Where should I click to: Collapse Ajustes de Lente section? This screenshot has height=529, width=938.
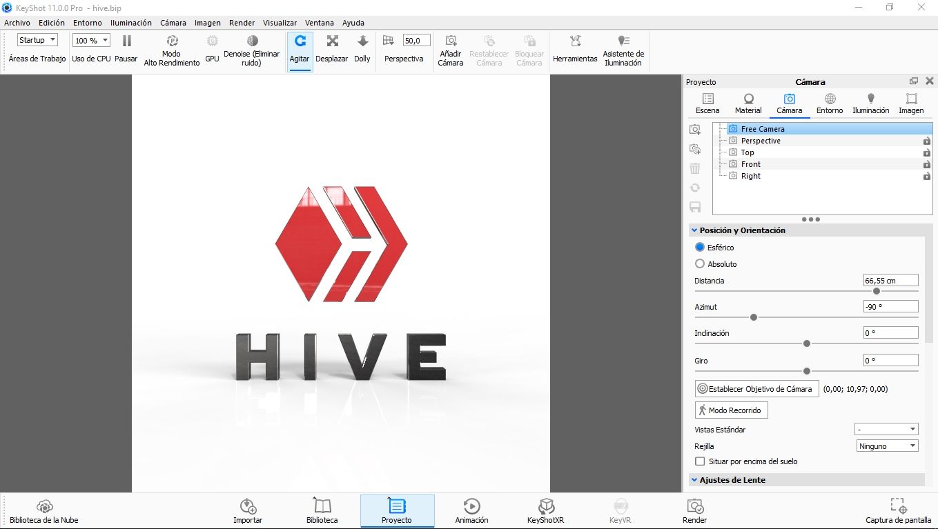[x=694, y=480]
